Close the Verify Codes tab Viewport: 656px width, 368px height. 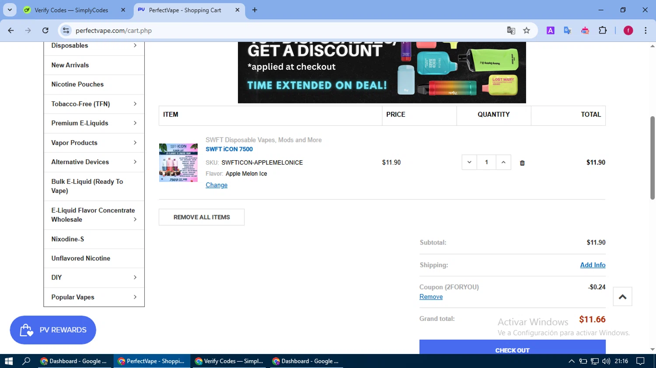click(x=123, y=10)
